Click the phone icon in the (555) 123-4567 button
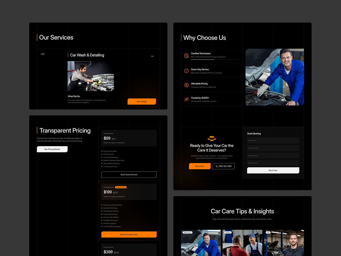 point(216,166)
